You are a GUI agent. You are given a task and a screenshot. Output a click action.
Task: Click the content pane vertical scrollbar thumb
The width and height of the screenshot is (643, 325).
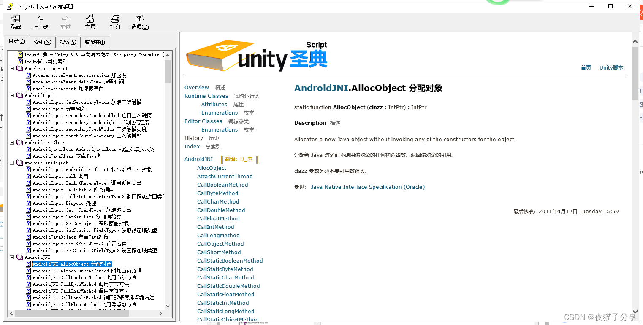click(635, 73)
